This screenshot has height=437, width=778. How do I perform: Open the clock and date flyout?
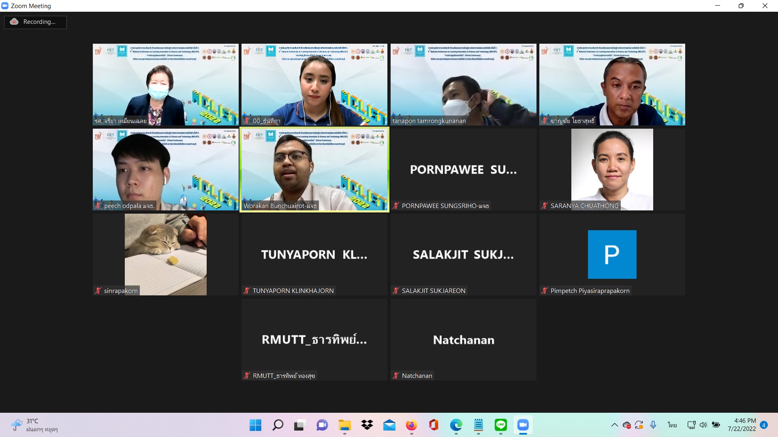(x=742, y=425)
